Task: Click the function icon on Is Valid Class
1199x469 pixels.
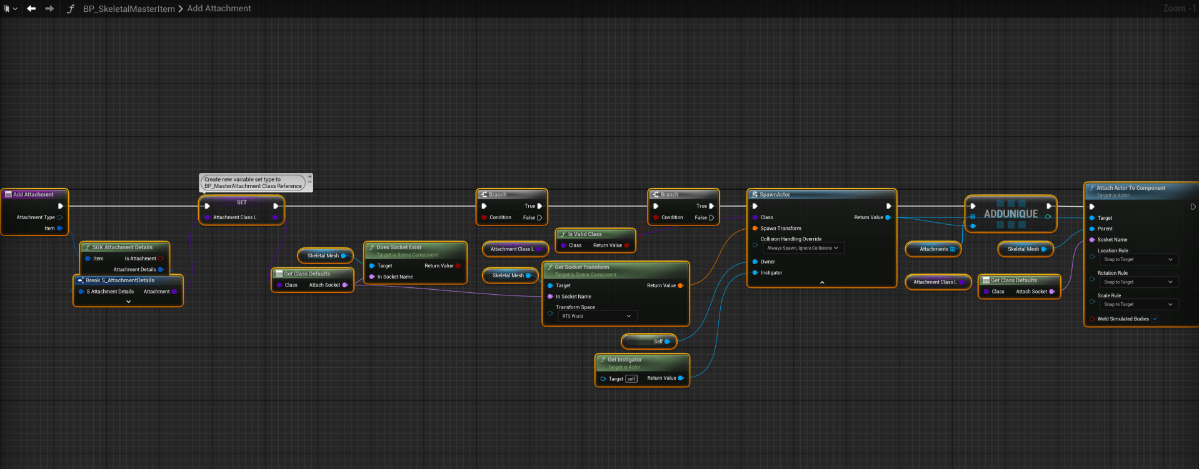Action: (563, 234)
